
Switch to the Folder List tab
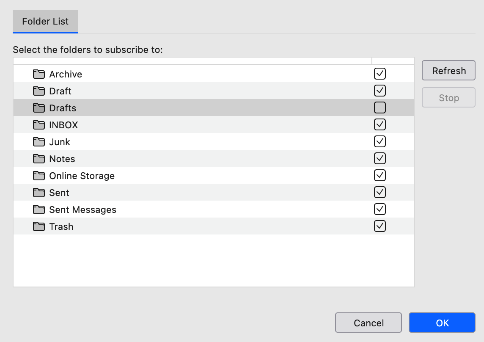(x=45, y=22)
